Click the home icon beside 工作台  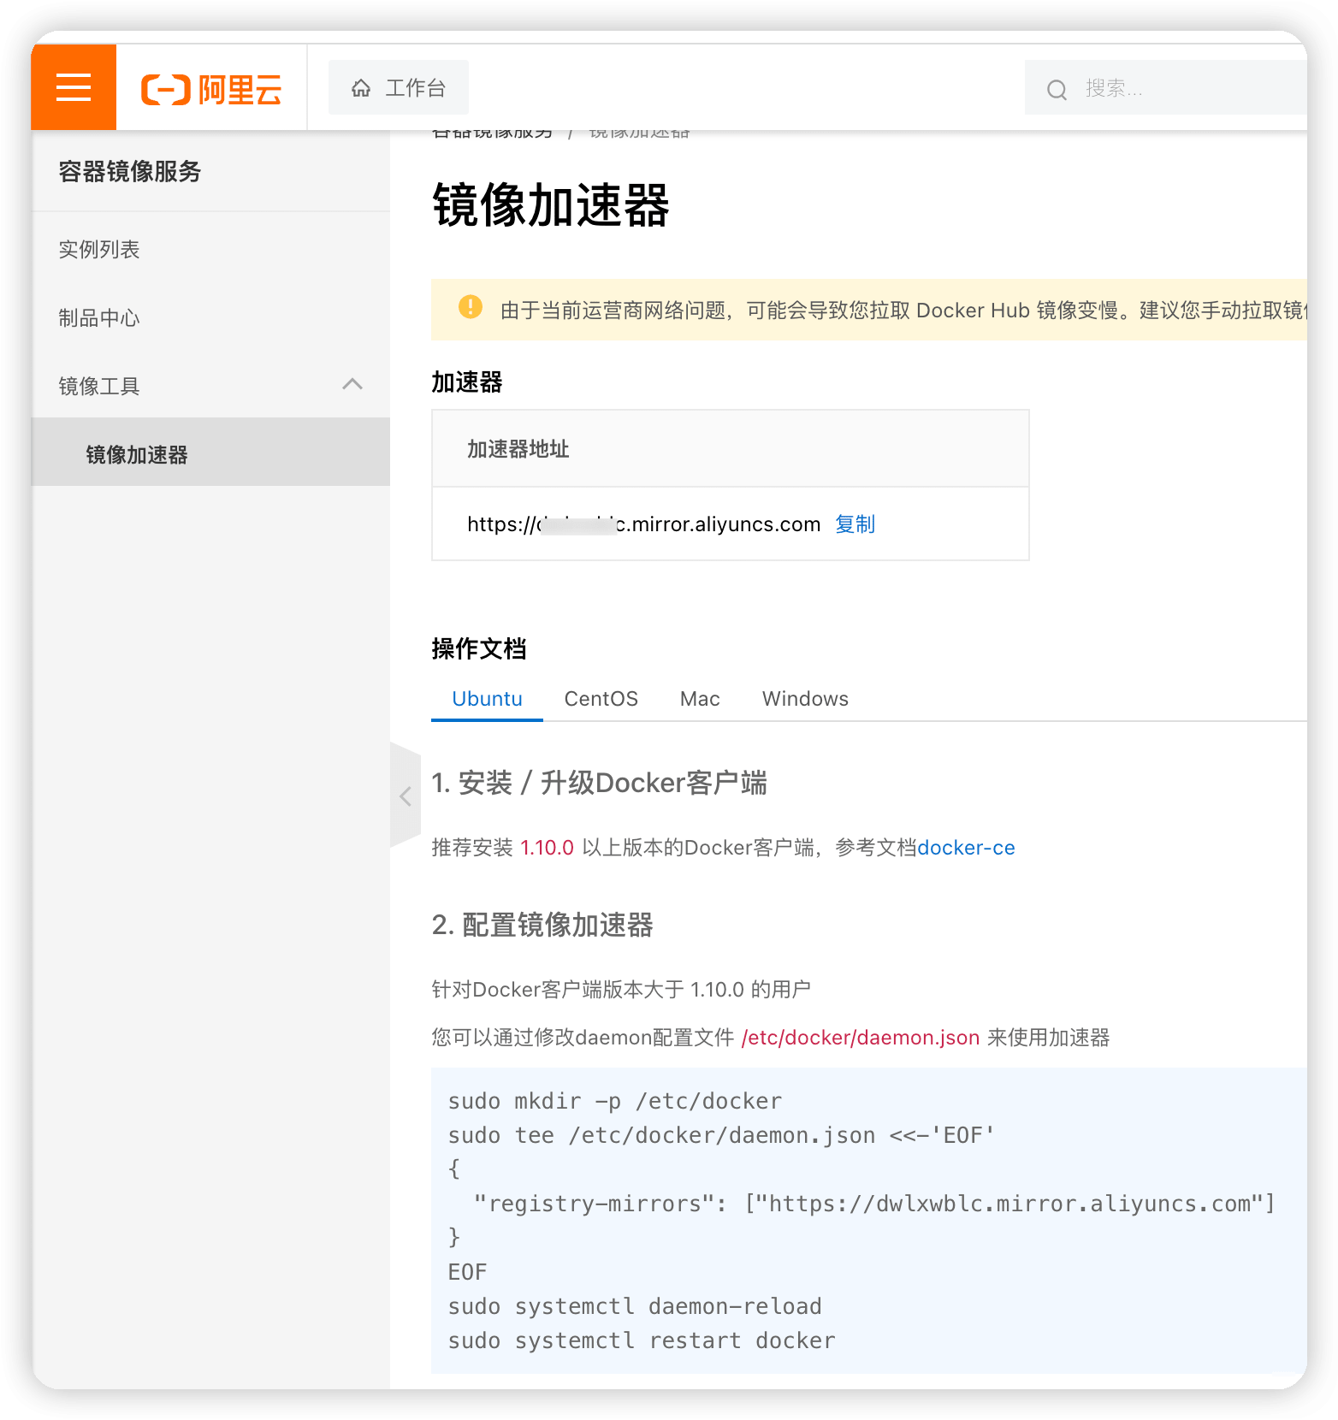click(x=361, y=88)
